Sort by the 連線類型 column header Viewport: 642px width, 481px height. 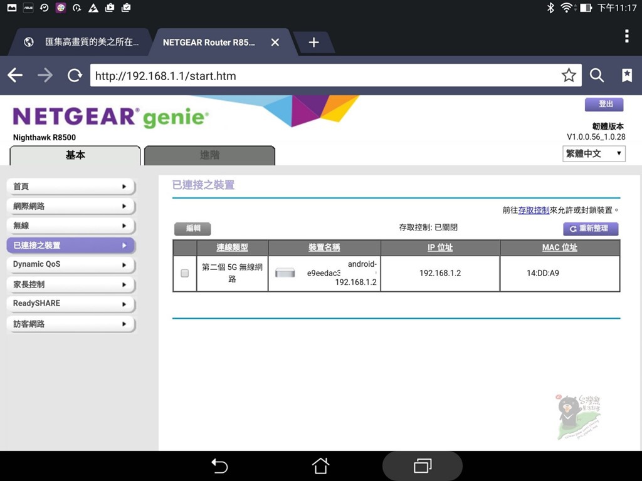(232, 247)
